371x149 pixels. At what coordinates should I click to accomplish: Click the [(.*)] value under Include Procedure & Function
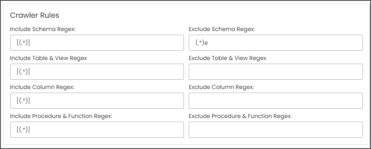click(x=23, y=130)
